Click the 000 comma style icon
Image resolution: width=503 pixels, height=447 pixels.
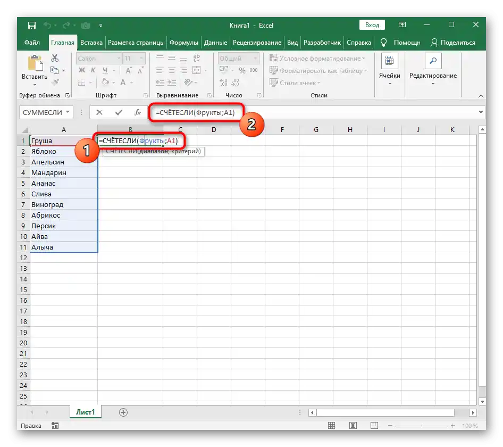coord(254,70)
